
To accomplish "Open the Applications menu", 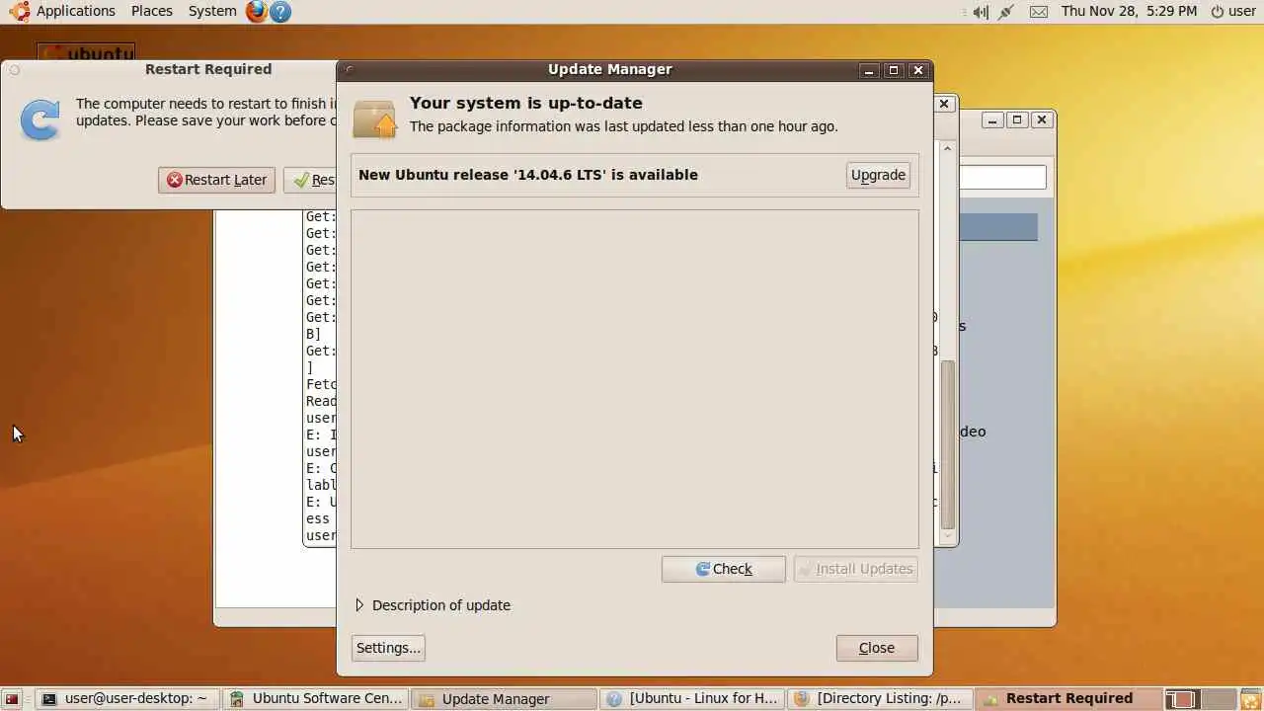I will click(76, 11).
